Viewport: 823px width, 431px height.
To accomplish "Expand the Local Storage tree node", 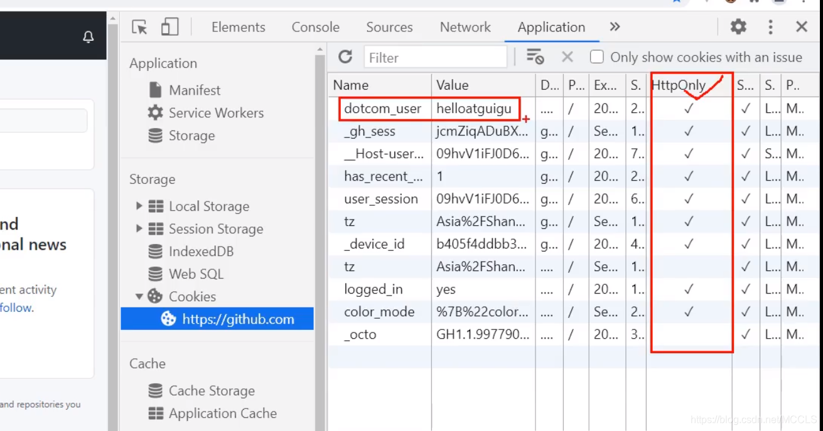I will coord(139,206).
